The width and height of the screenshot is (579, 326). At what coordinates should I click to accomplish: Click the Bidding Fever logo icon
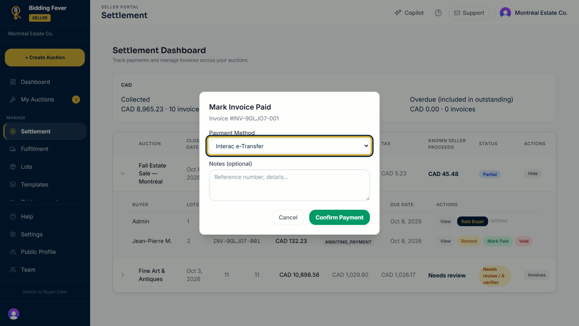tap(16, 13)
